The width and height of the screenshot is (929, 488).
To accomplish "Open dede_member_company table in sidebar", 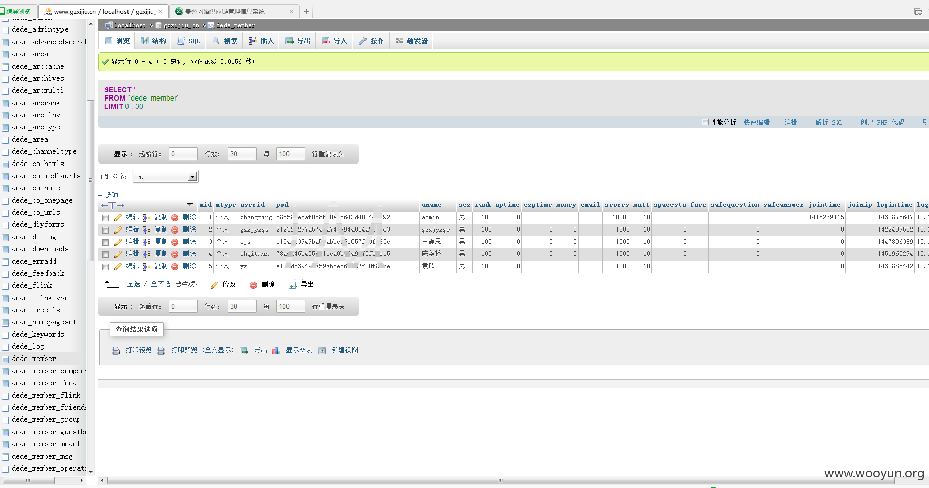I will (49, 371).
